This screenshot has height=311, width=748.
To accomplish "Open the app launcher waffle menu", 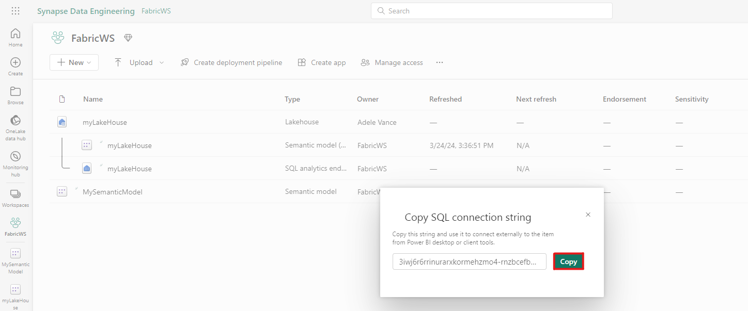I will click(15, 10).
